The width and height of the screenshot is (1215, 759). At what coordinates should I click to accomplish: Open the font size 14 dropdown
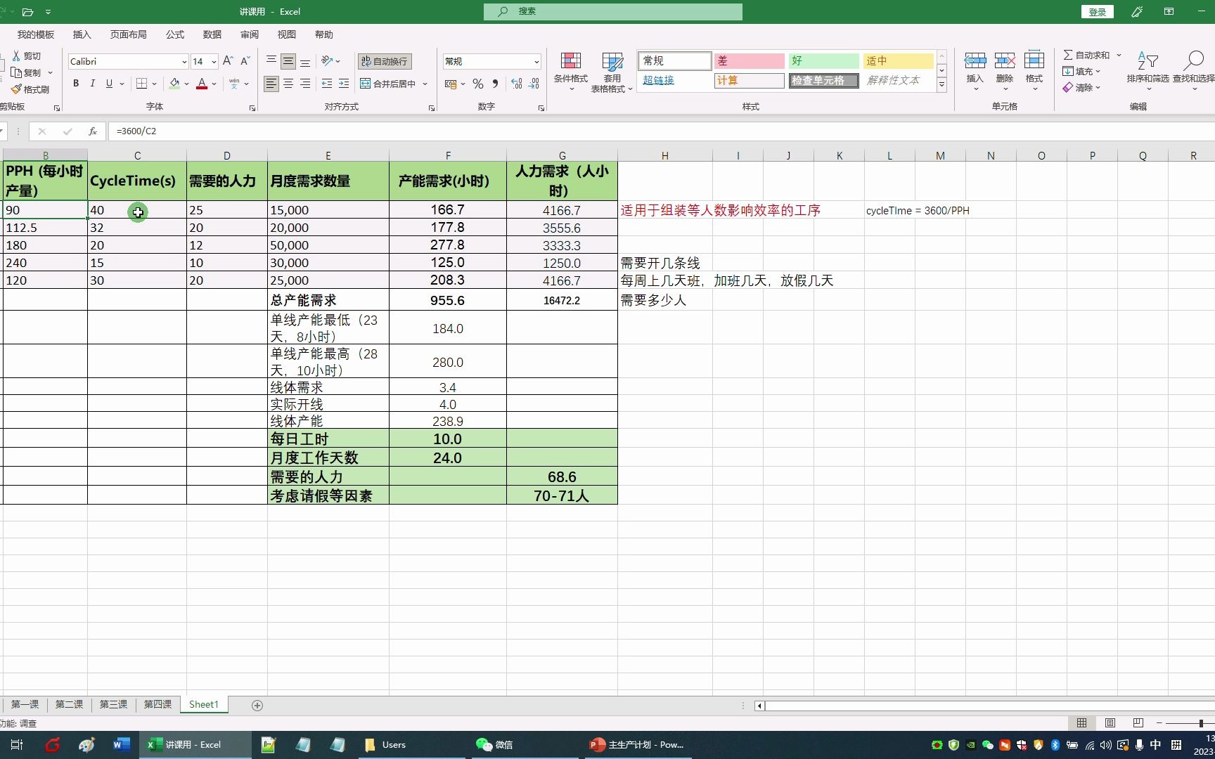tap(214, 62)
